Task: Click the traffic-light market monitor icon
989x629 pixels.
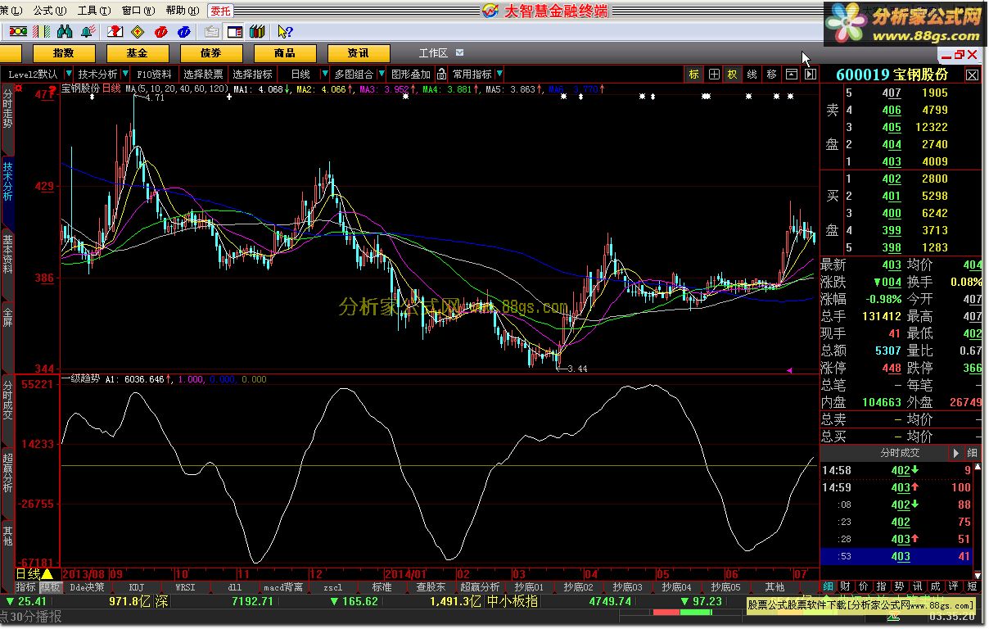Action: [17, 31]
